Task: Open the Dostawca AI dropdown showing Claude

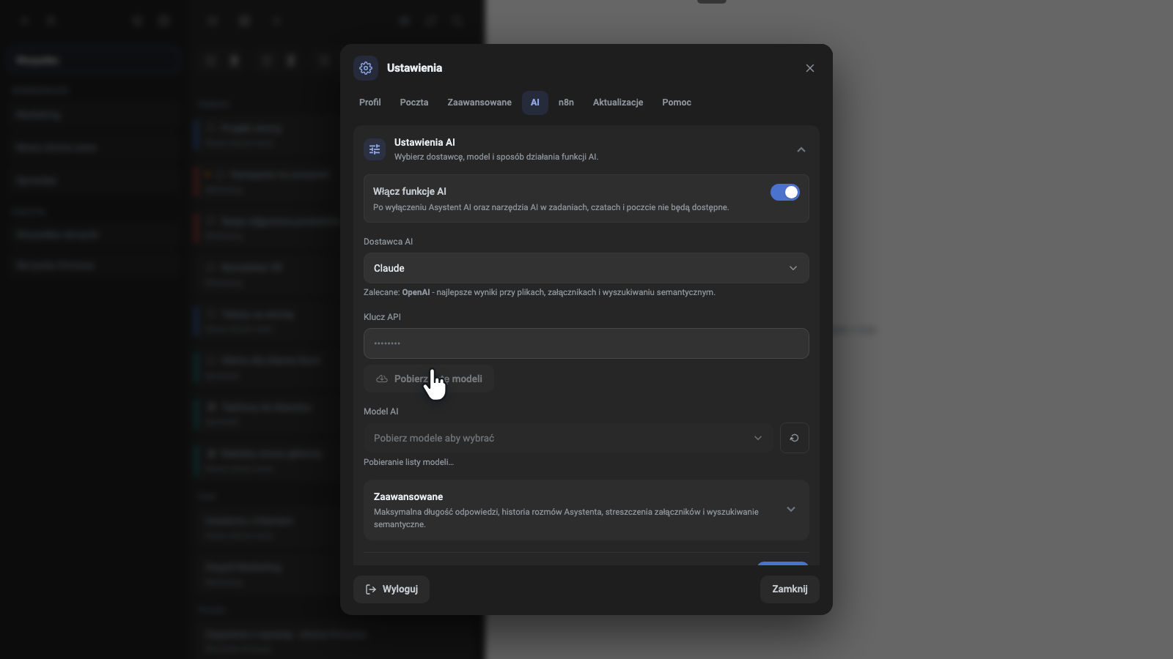Action: click(x=586, y=268)
